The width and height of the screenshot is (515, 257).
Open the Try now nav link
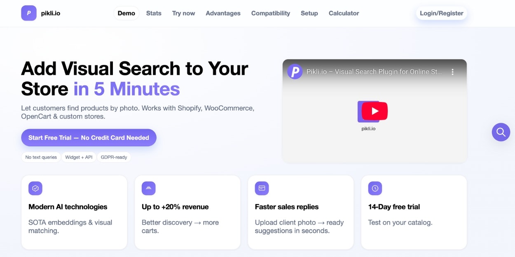pyautogui.click(x=183, y=13)
